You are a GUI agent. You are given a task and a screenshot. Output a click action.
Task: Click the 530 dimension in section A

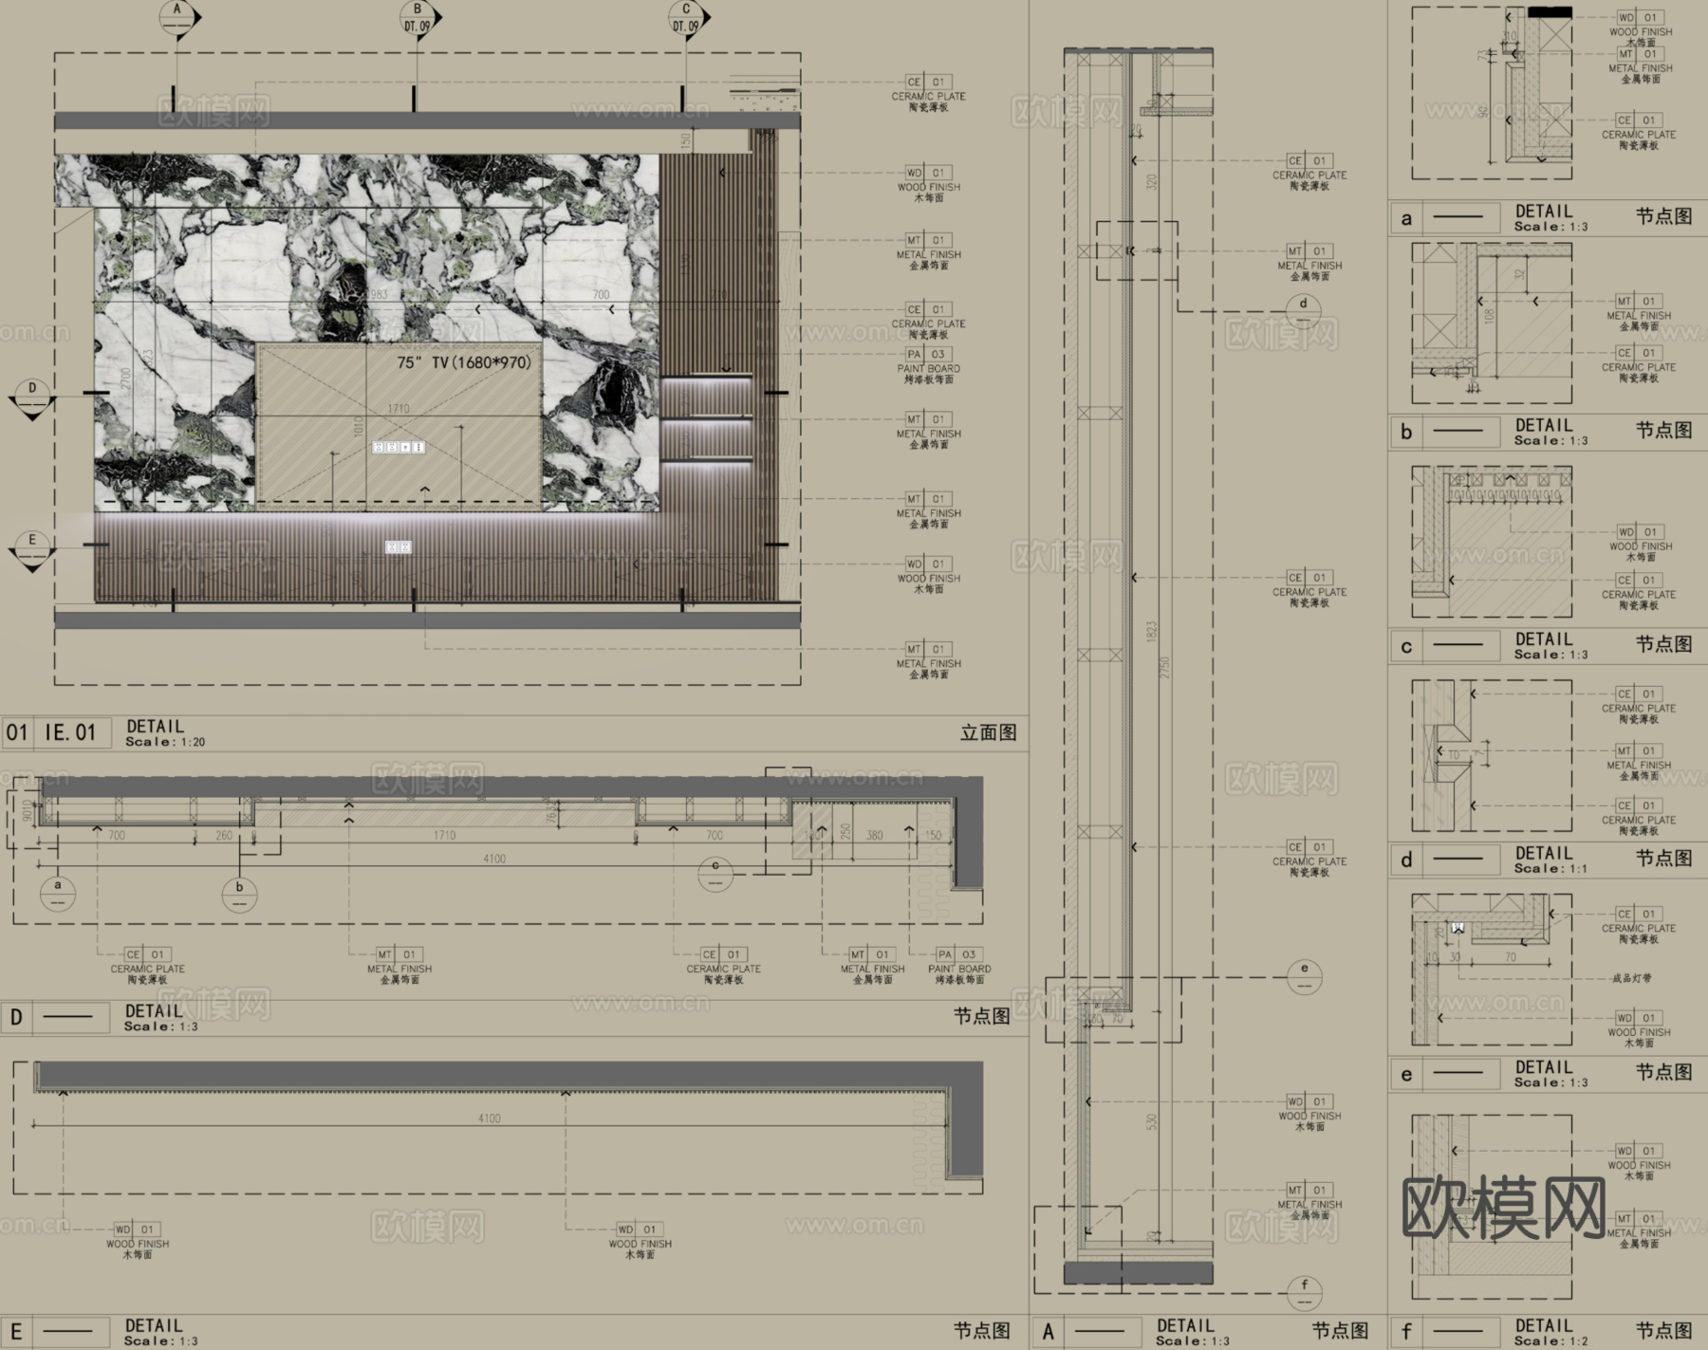1152,1121
